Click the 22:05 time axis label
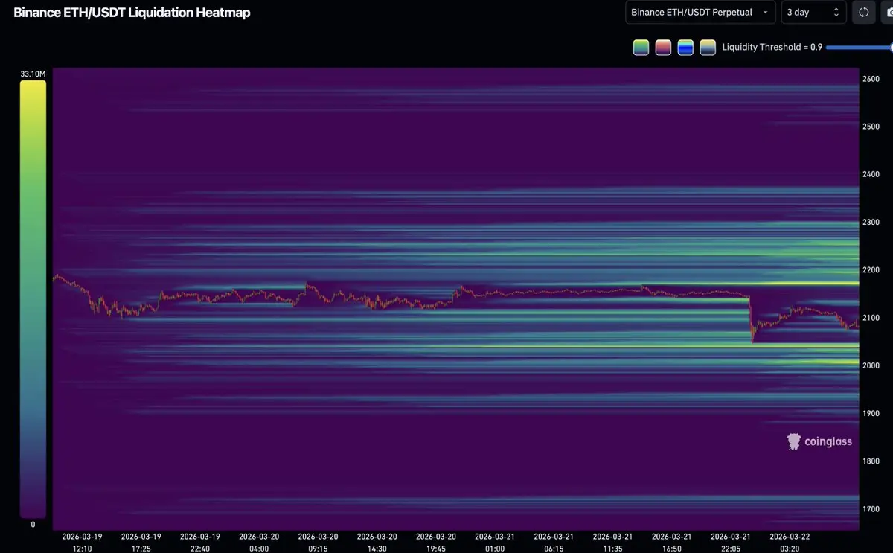The width and height of the screenshot is (893, 553). tap(730, 549)
